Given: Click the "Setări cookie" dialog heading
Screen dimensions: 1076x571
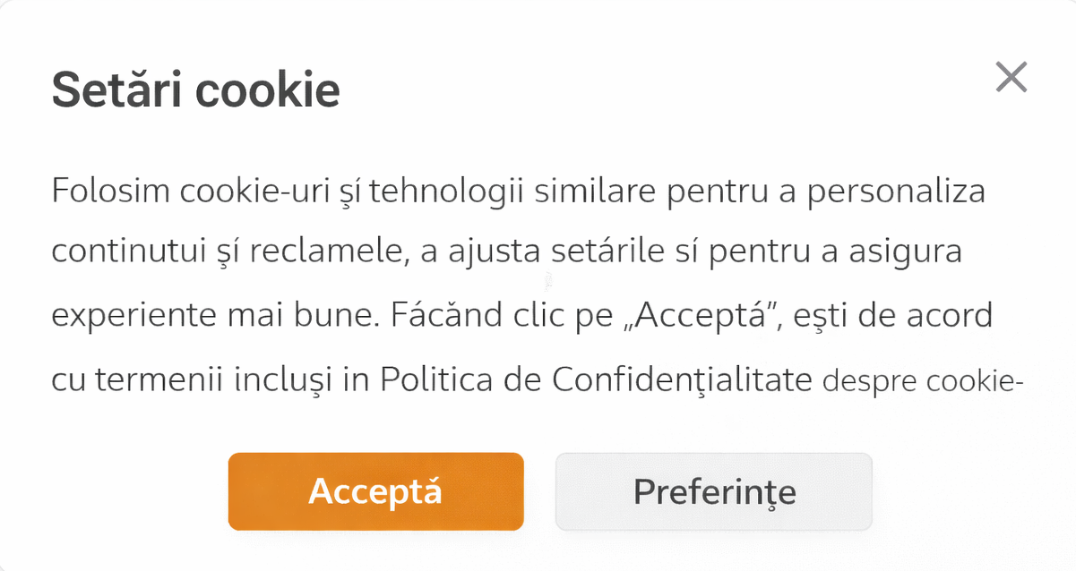Looking at the screenshot, I should 195,91.
